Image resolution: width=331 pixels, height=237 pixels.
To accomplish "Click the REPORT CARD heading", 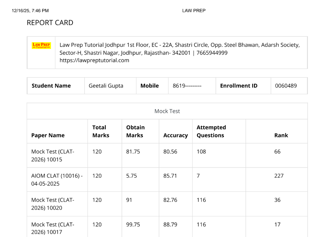I will (x=50, y=23).
